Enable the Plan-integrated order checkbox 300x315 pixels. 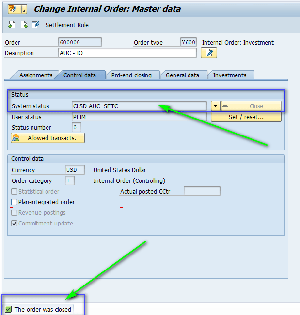tap(15, 202)
